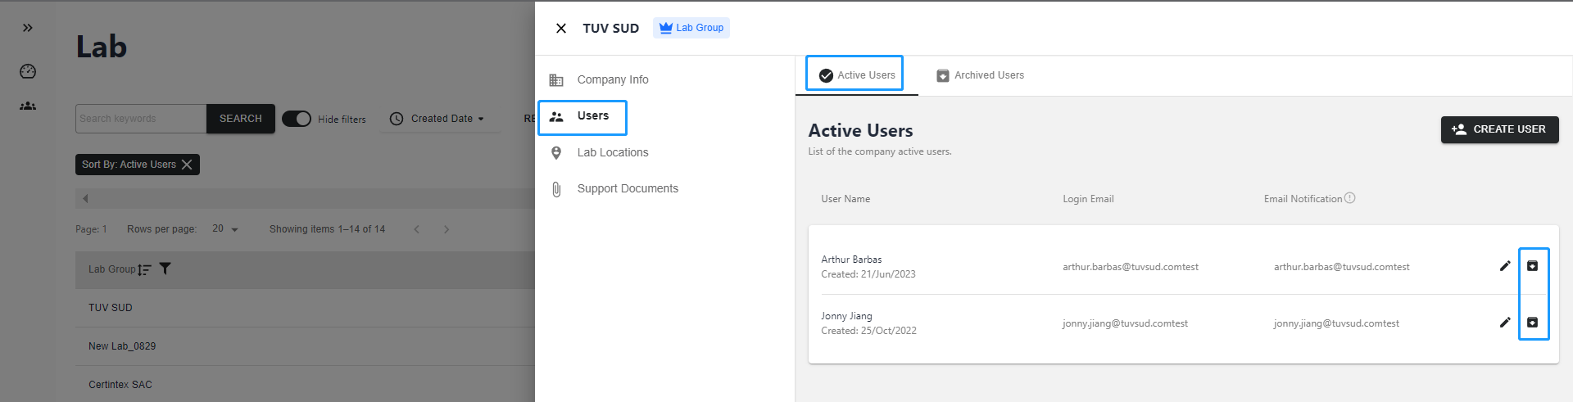Toggle the Hide filters switch
1573x402 pixels.
coord(297,119)
